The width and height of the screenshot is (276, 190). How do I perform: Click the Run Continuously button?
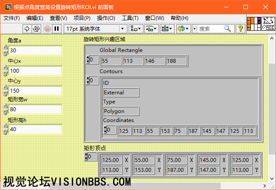(x=36, y=29)
